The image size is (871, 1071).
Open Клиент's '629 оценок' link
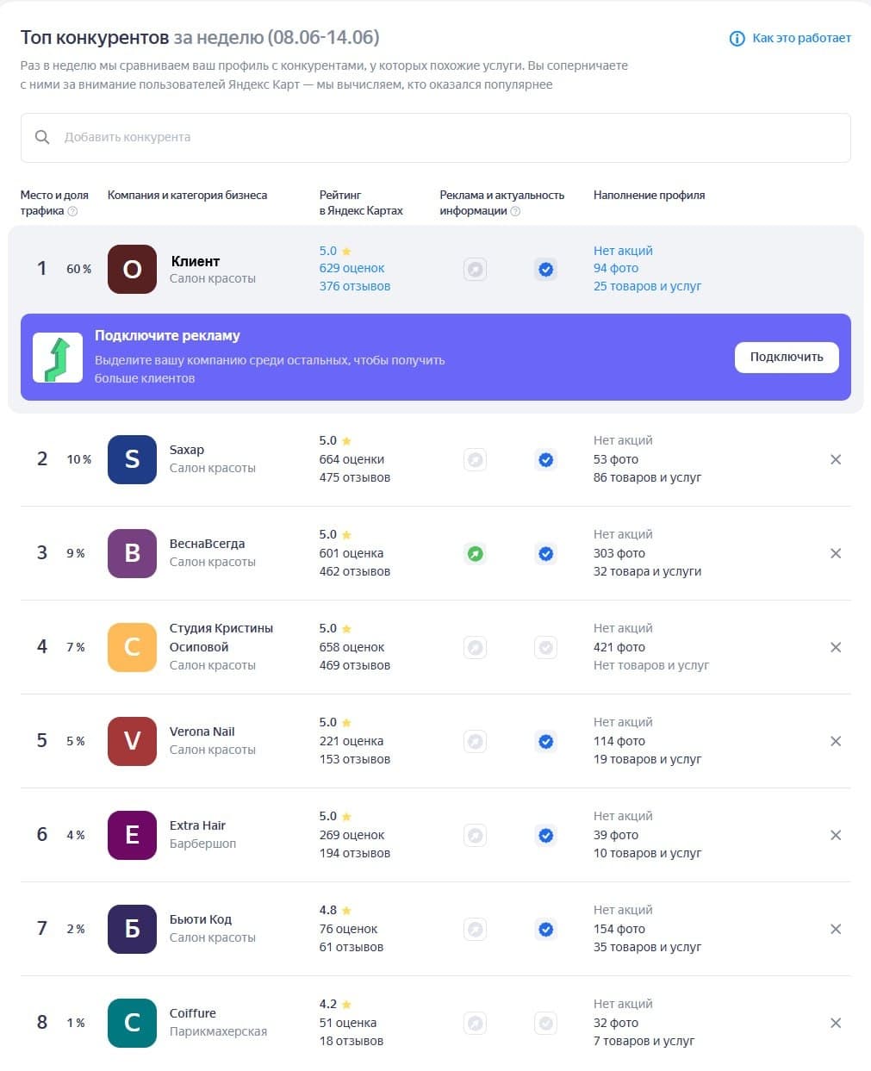352,268
